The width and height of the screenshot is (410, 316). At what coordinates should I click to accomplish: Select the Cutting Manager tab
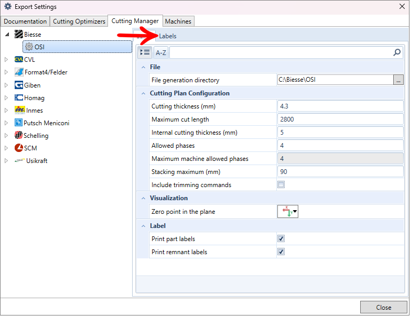click(x=135, y=20)
